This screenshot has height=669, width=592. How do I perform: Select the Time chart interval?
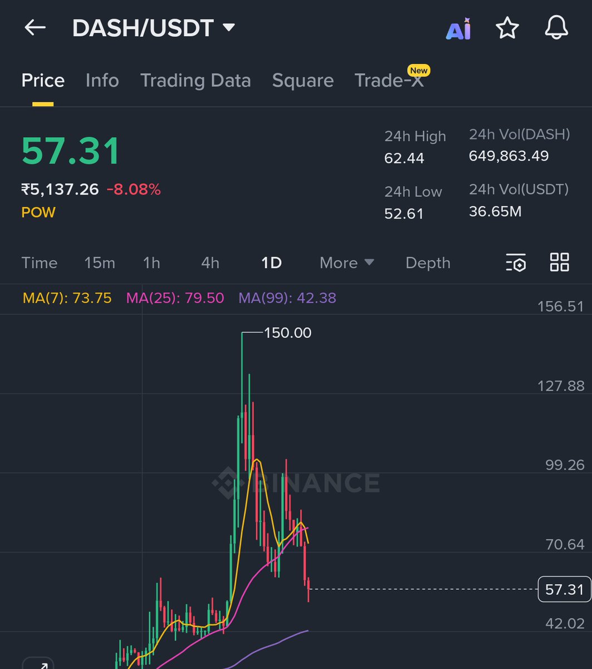coord(40,263)
